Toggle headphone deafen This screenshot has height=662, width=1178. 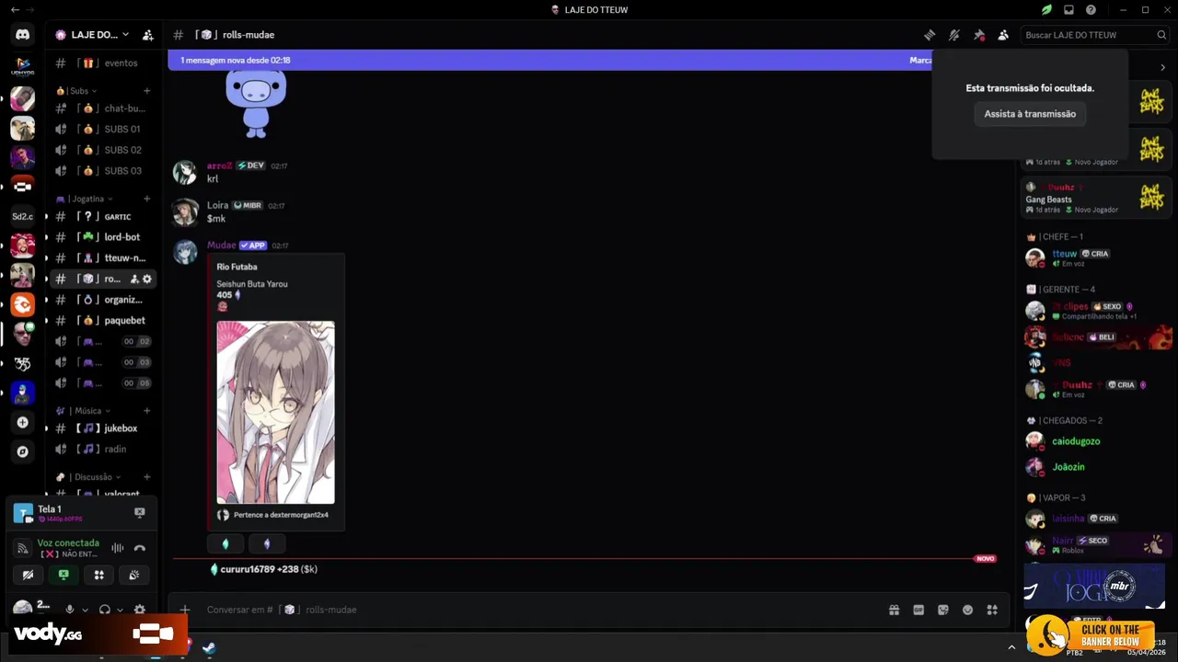pyautogui.click(x=105, y=610)
